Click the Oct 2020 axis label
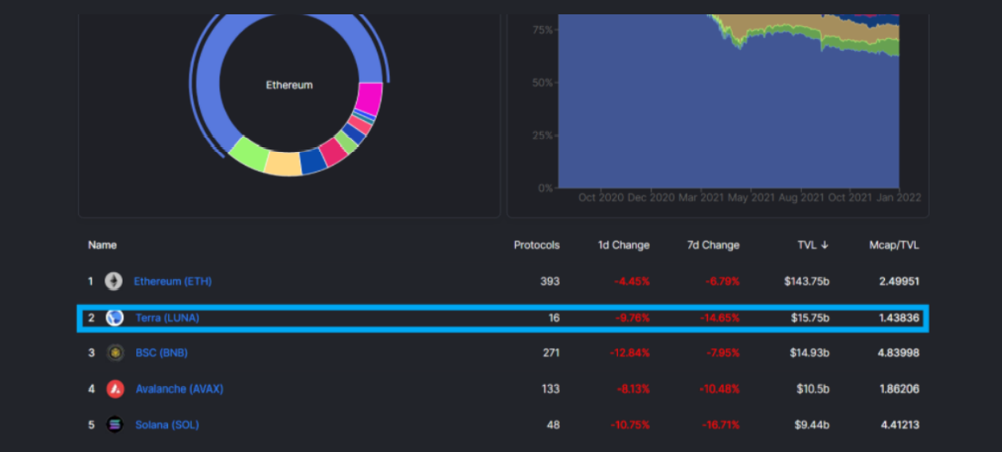This screenshot has height=452, width=1002. 601,197
